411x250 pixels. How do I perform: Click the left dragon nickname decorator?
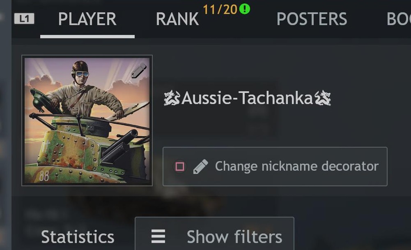172,98
